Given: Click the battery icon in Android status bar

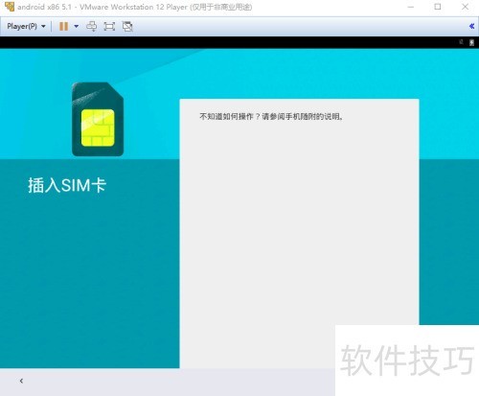Looking at the screenshot, I should (x=471, y=42).
